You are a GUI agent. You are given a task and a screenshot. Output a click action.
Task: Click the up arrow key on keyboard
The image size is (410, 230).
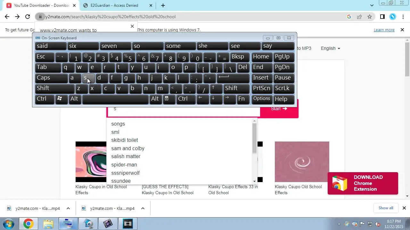(216, 88)
